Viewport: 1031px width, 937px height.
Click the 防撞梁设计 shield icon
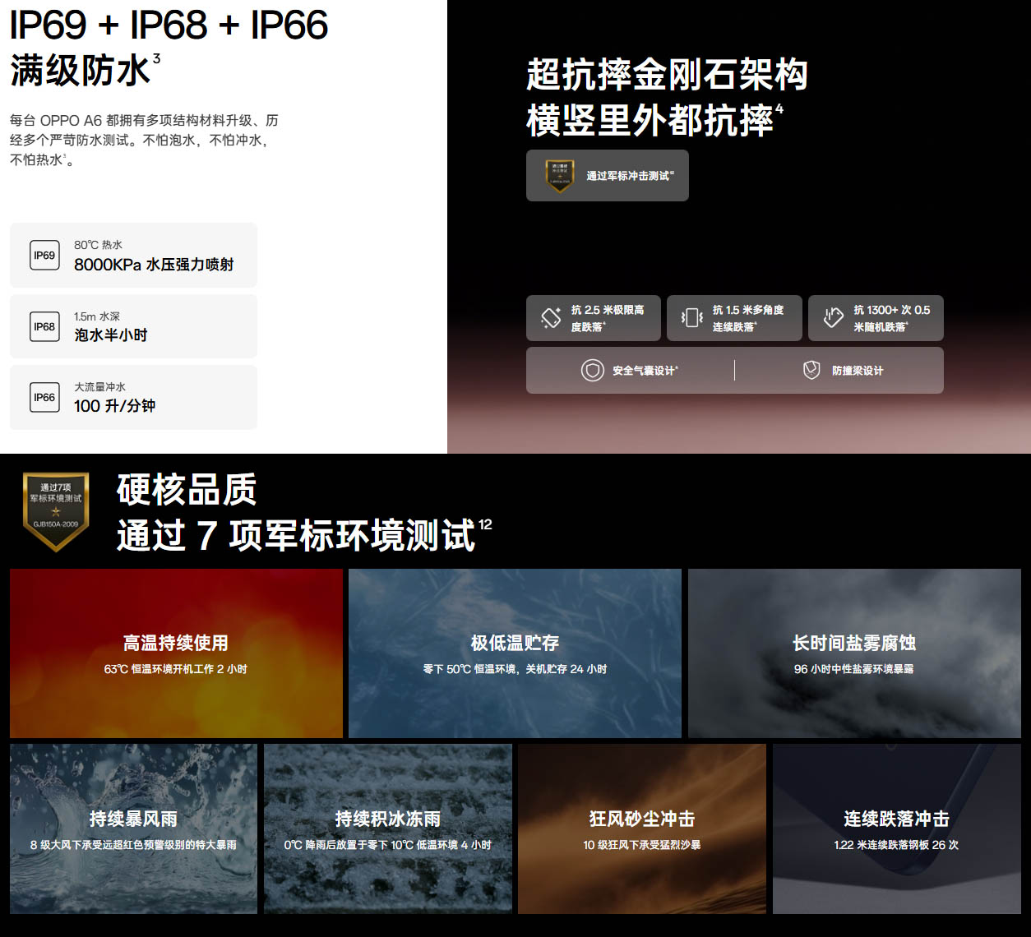click(x=811, y=371)
